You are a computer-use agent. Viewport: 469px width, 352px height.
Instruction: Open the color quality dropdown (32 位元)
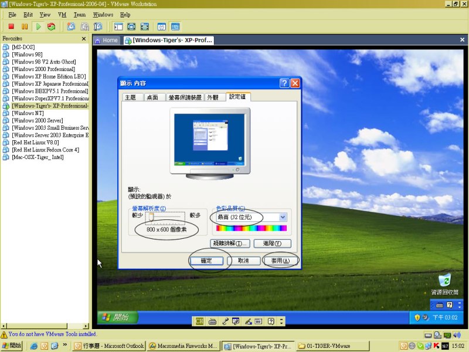click(283, 217)
